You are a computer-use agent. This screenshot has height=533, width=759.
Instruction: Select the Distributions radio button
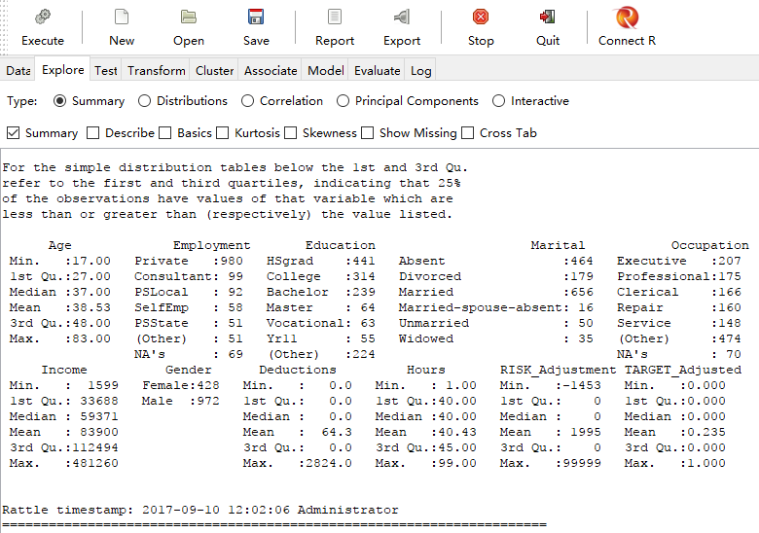(144, 101)
